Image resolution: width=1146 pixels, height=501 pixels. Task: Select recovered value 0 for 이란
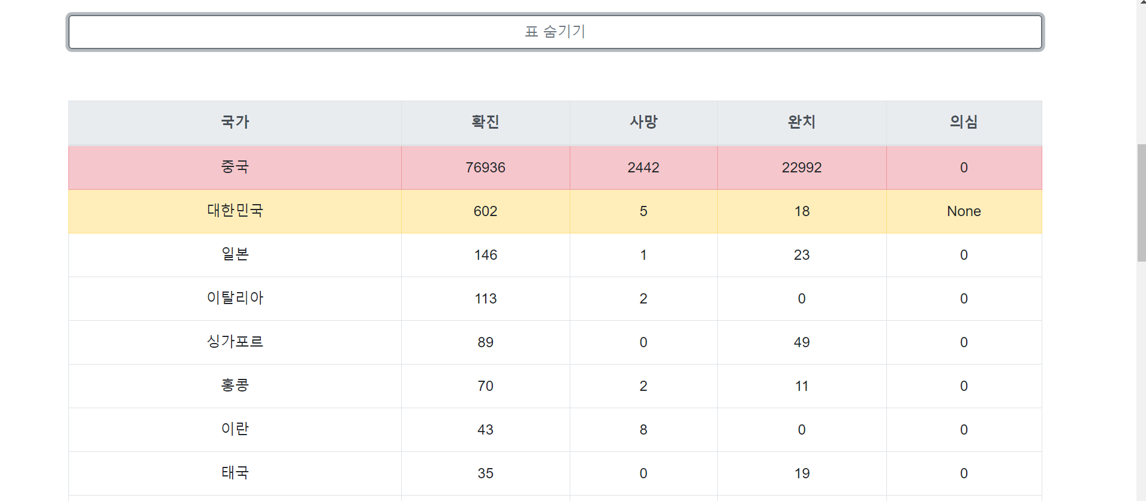pos(802,430)
